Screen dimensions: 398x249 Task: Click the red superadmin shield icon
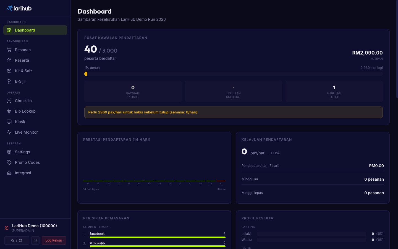pos(7,228)
